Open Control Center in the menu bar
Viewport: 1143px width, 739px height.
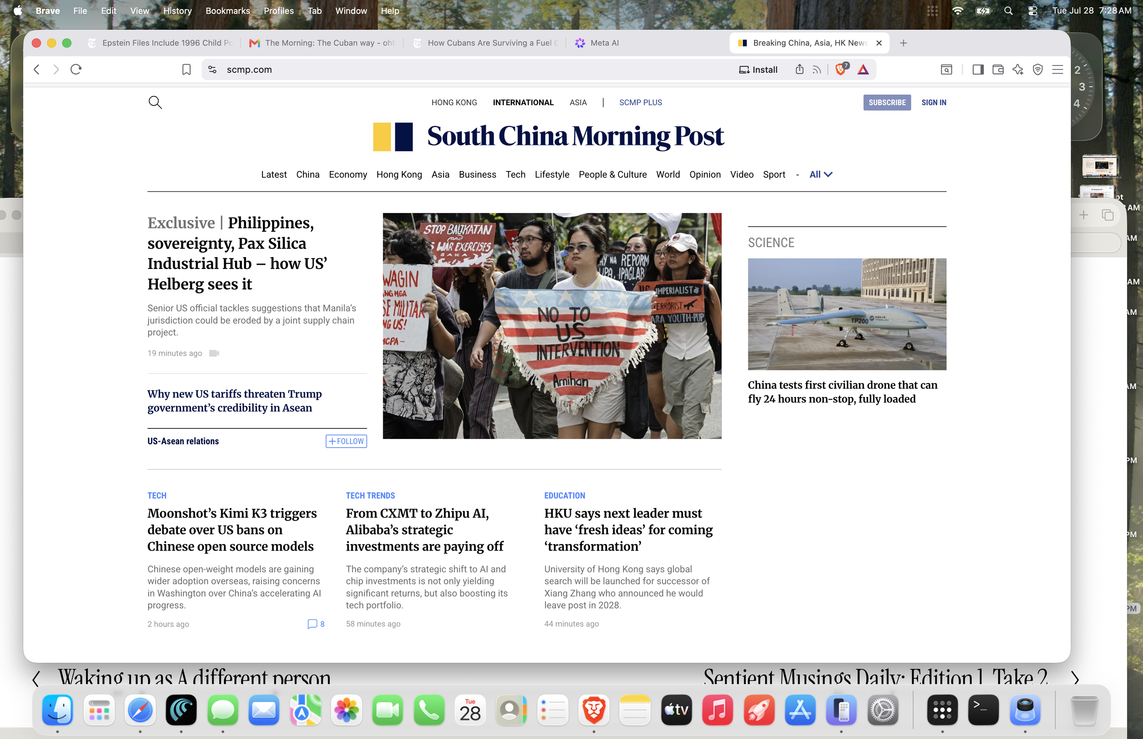tap(1033, 11)
